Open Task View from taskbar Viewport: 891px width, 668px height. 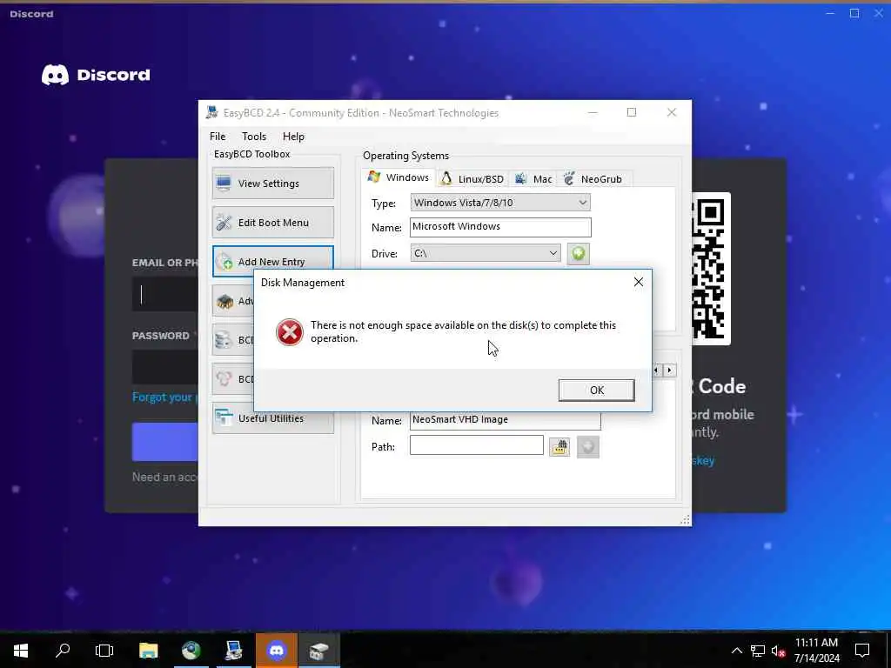(104, 651)
